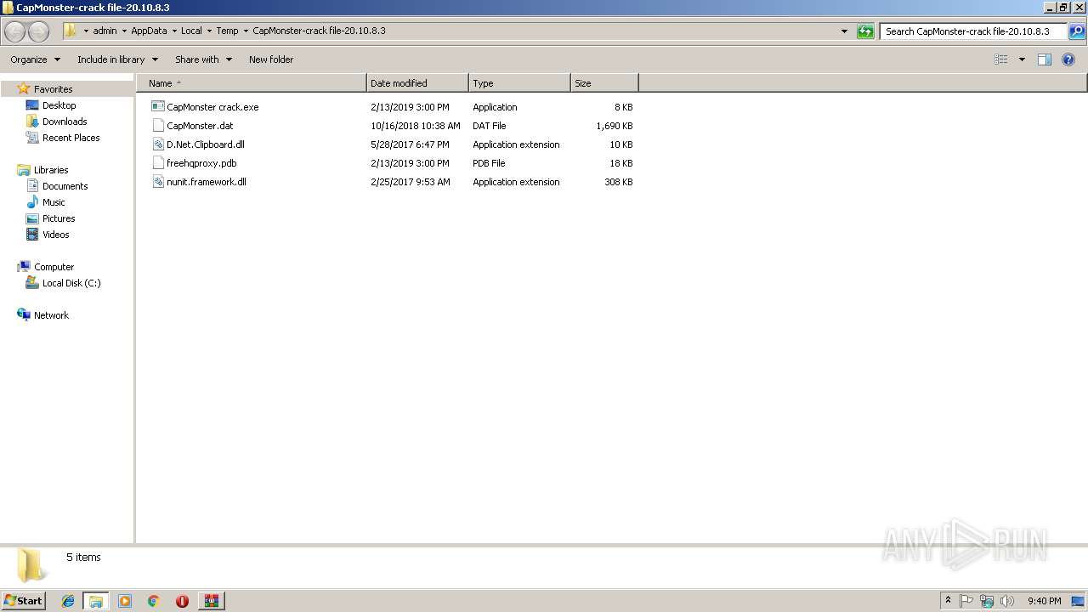Select the freehqproxy.pdb file icon
1088x612 pixels.
[157, 163]
